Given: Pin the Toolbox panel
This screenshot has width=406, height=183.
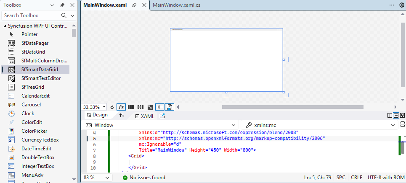Looking at the screenshot, I should click(x=62, y=5).
